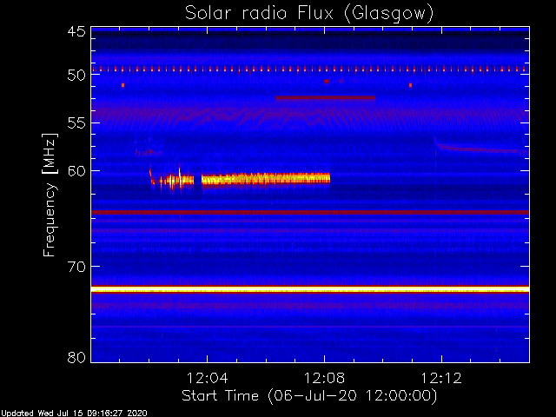Click the long yellow burst near 61 MHz
The height and width of the screenshot is (417, 556).
point(266,178)
